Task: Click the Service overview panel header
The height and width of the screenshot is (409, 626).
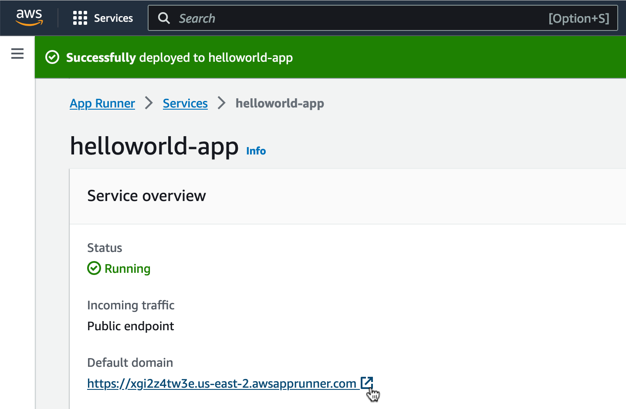Action: pos(146,196)
